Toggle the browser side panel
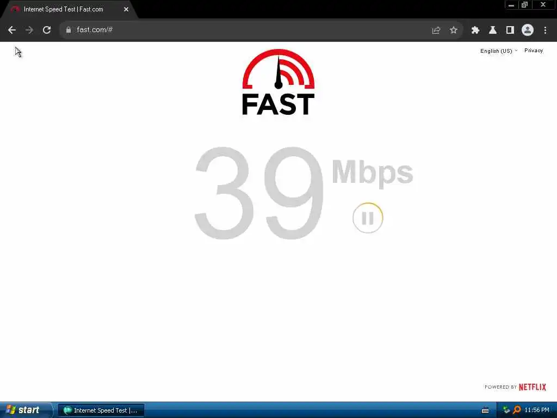 click(510, 30)
